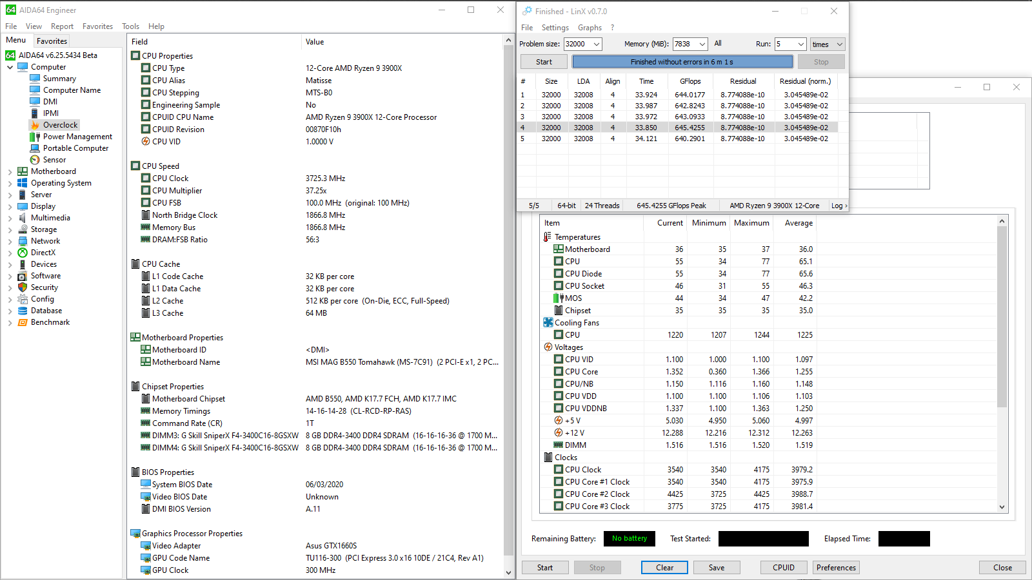
Task: Open the Security shield item
Action: (23, 287)
